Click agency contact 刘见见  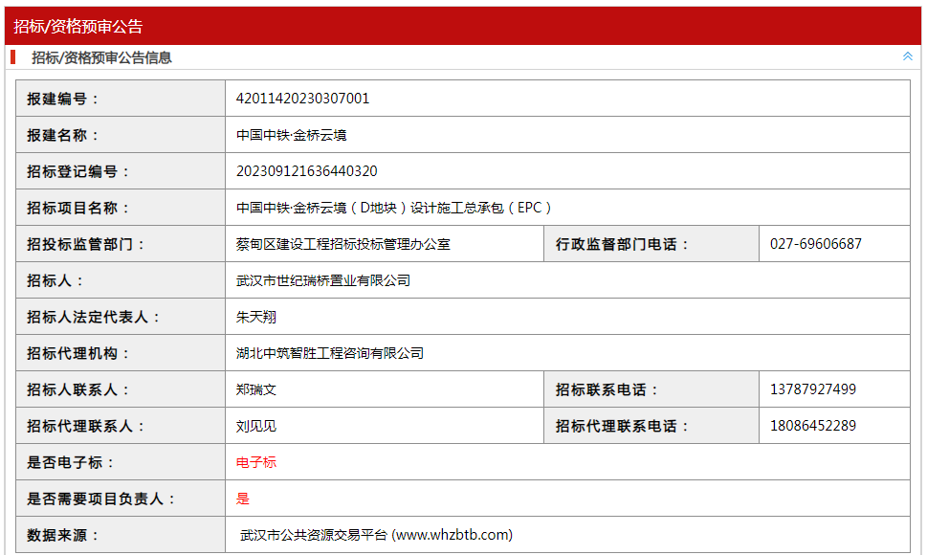(x=256, y=426)
